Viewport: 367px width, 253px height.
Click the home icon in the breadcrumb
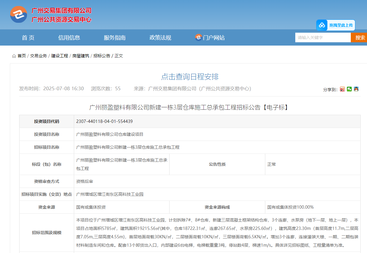(x=14, y=55)
